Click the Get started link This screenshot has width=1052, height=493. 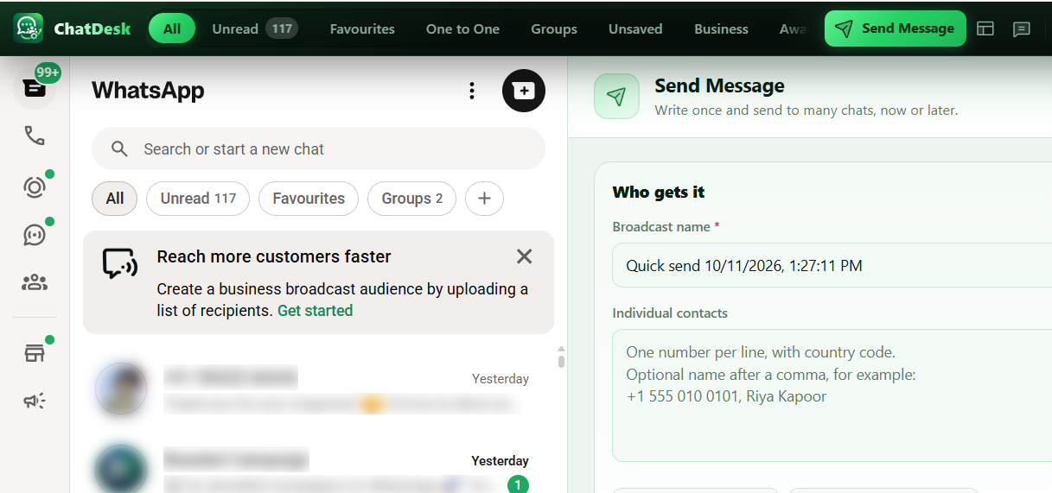pyautogui.click(x=315, y=311)
